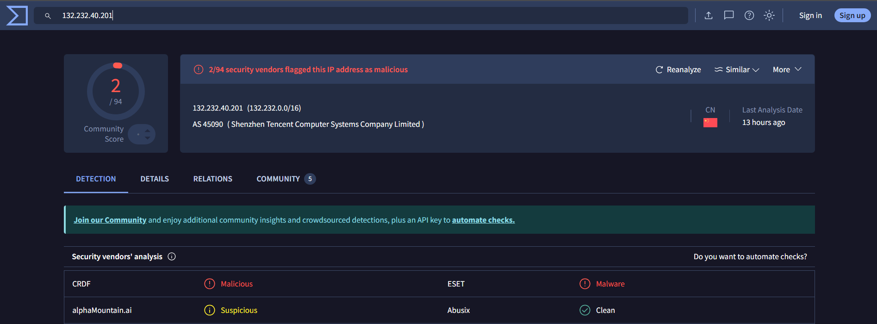This screenshot has width=877, height=324.
Task: Open the DETAILS tab
Action: pos(155,179)
